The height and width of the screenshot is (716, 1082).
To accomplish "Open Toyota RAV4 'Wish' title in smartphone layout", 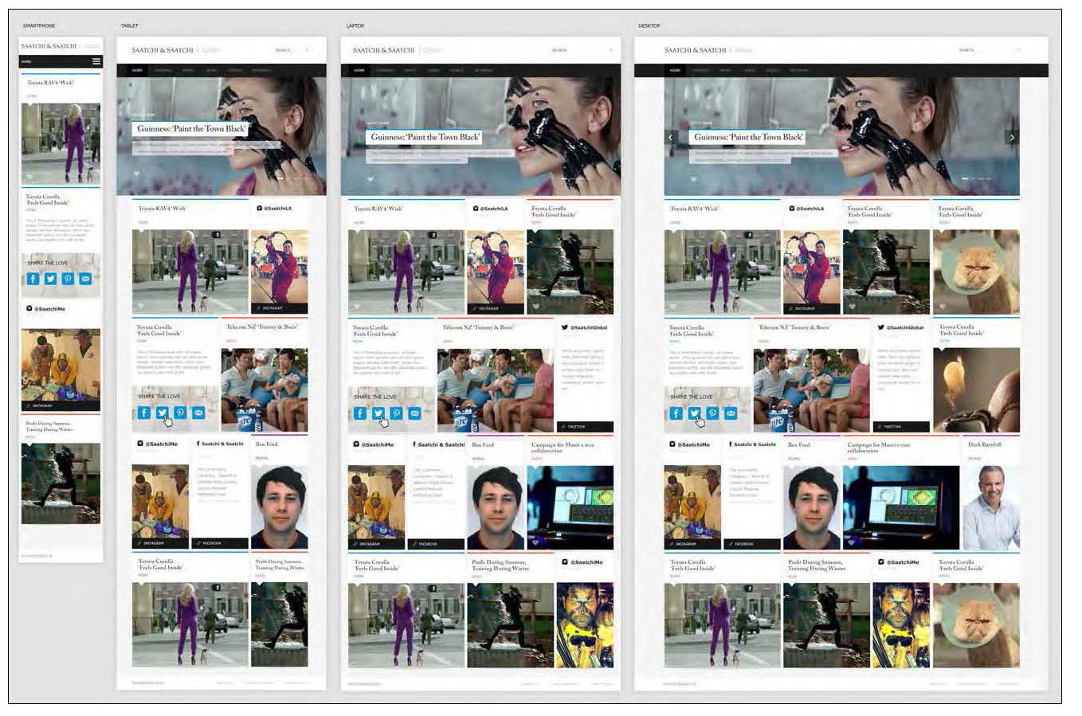I will pyautogui.click(x=51, y=82).
